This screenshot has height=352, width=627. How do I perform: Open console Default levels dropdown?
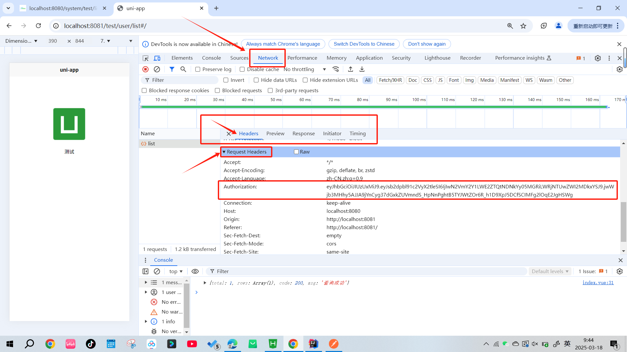click(x=550, y=271)
